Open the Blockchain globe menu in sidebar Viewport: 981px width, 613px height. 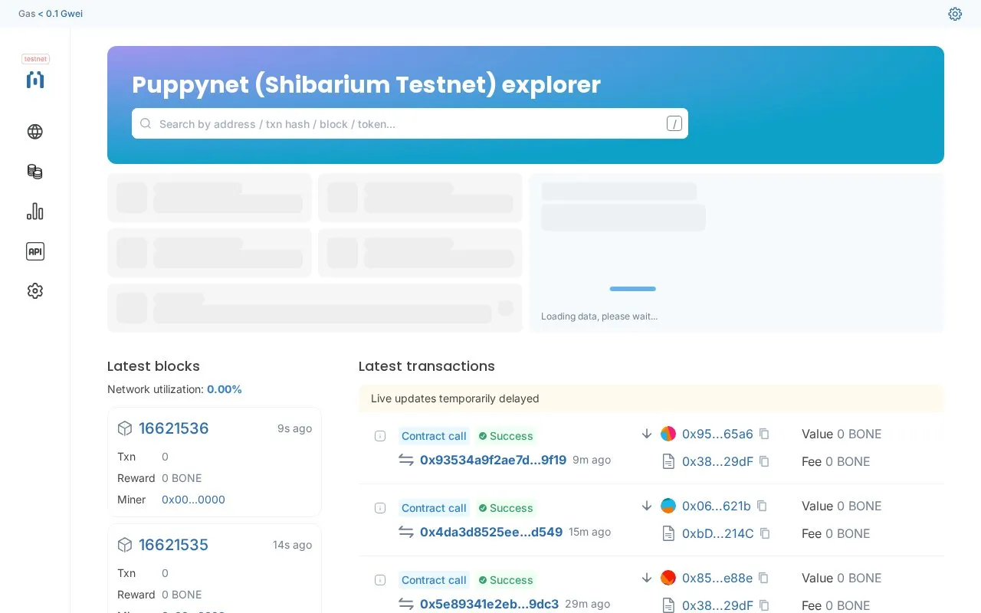coord(35,132)
